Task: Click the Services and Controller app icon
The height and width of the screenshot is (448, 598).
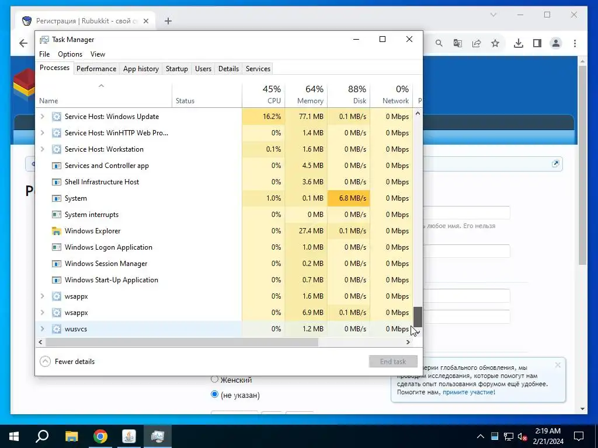Action: pos(57,166)
